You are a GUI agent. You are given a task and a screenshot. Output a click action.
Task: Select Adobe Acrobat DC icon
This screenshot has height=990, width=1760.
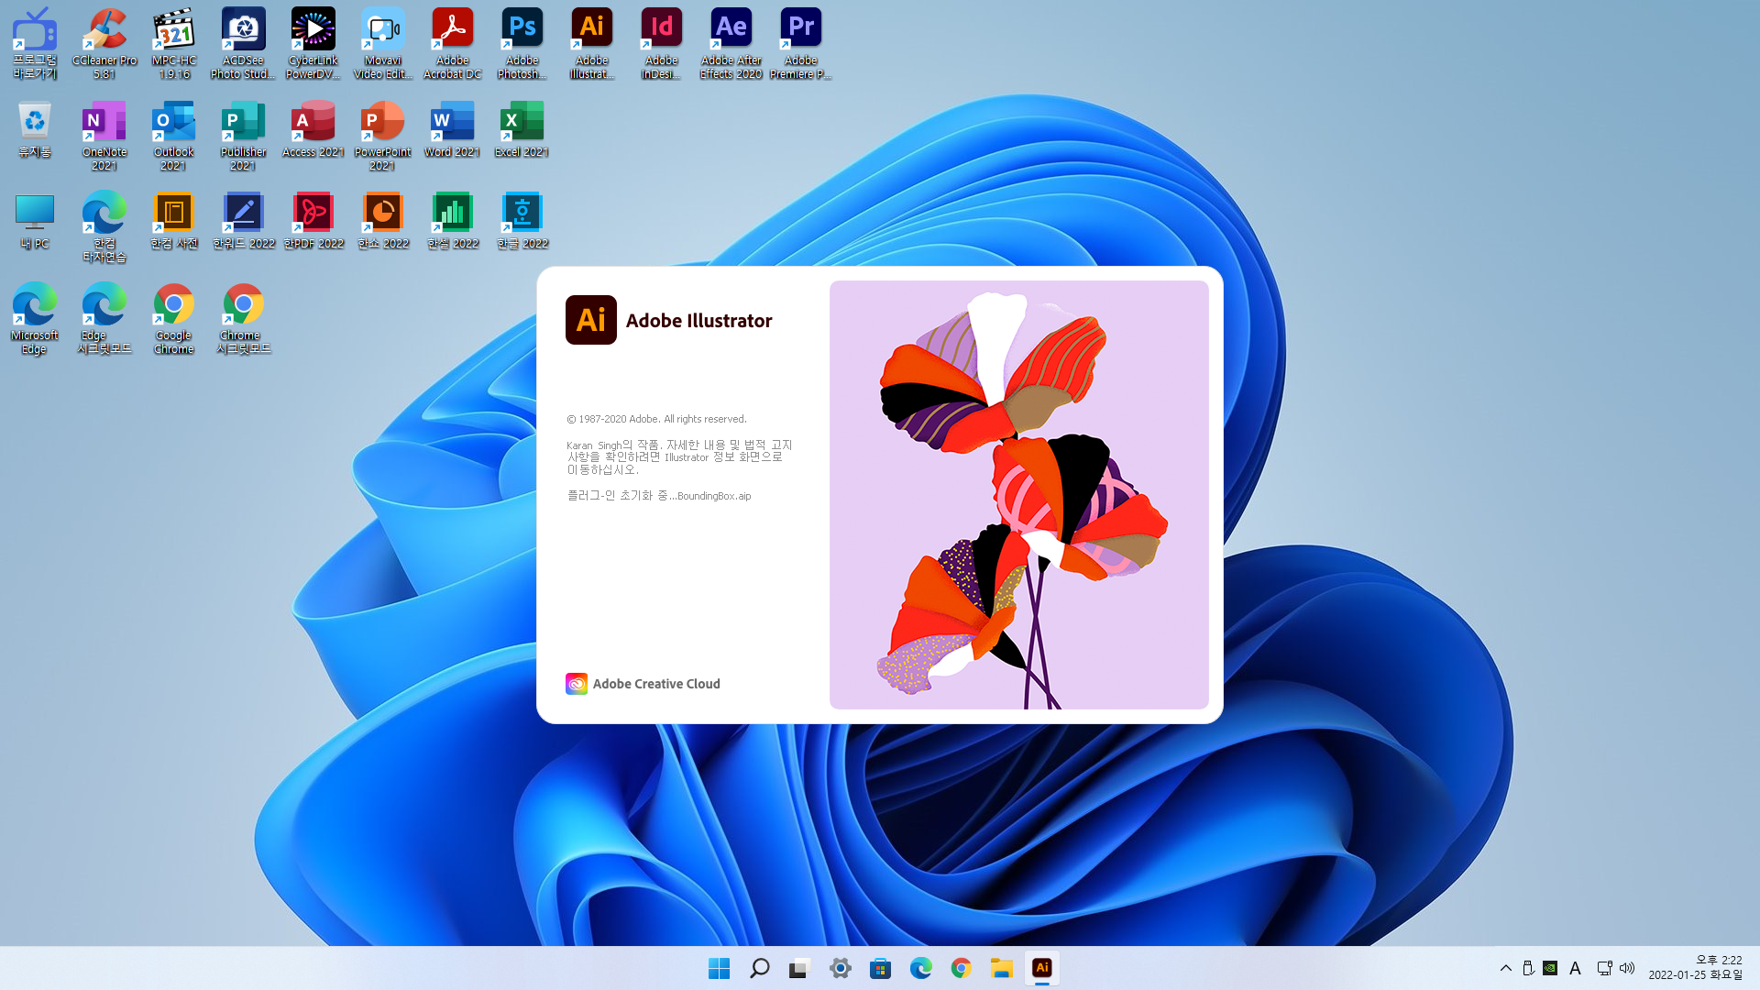click(452, 29)
